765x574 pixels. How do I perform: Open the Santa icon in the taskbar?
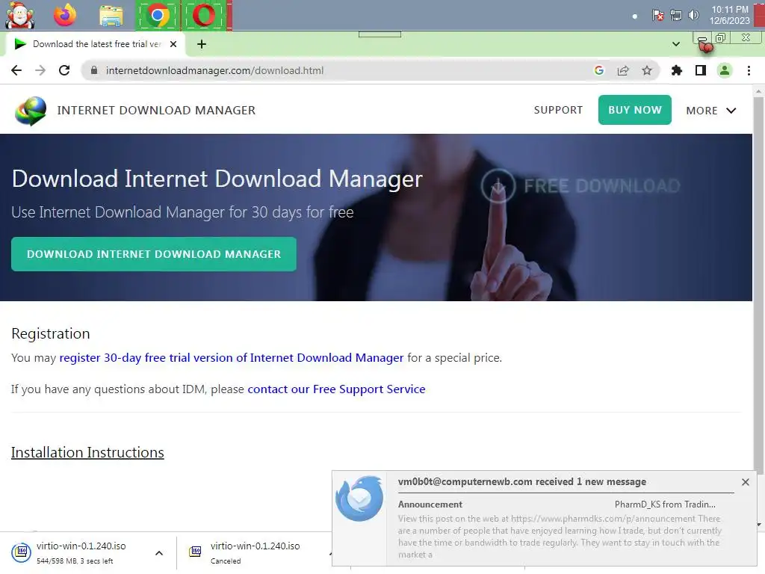coord(19,15)
